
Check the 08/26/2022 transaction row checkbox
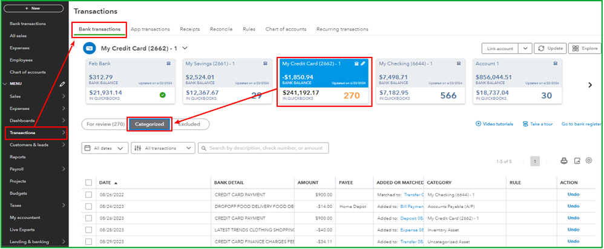click(88, 195)
